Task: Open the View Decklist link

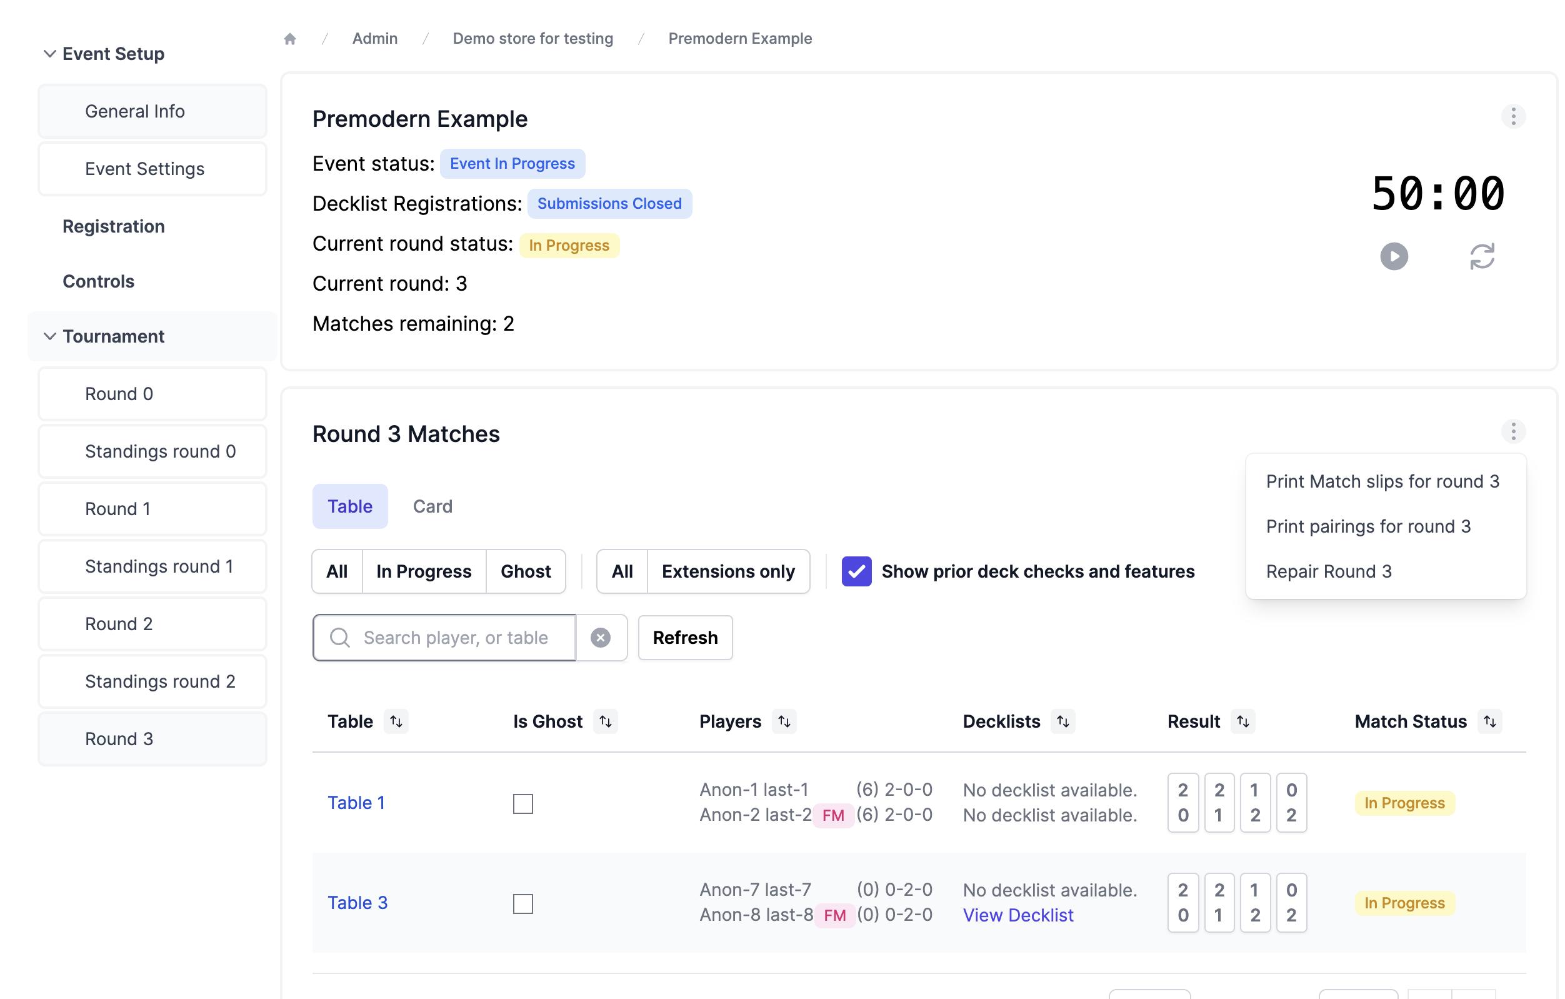Action: (x=1017, y=915)
